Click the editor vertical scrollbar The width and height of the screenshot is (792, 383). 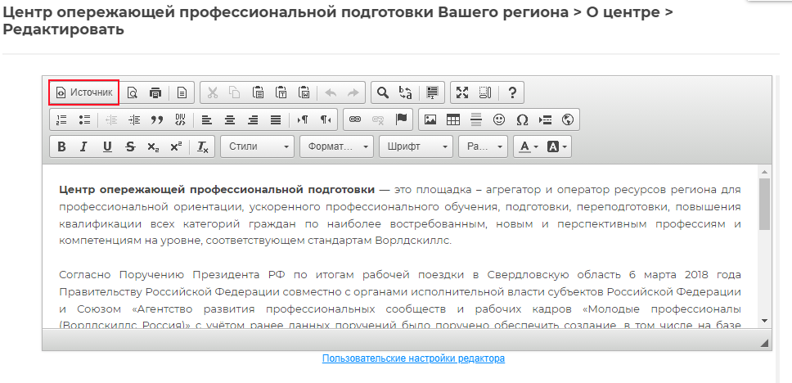pos(764,205)
